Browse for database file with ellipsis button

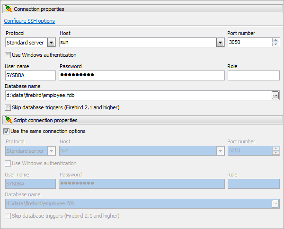pyautogui.click(x=275, y=95)
